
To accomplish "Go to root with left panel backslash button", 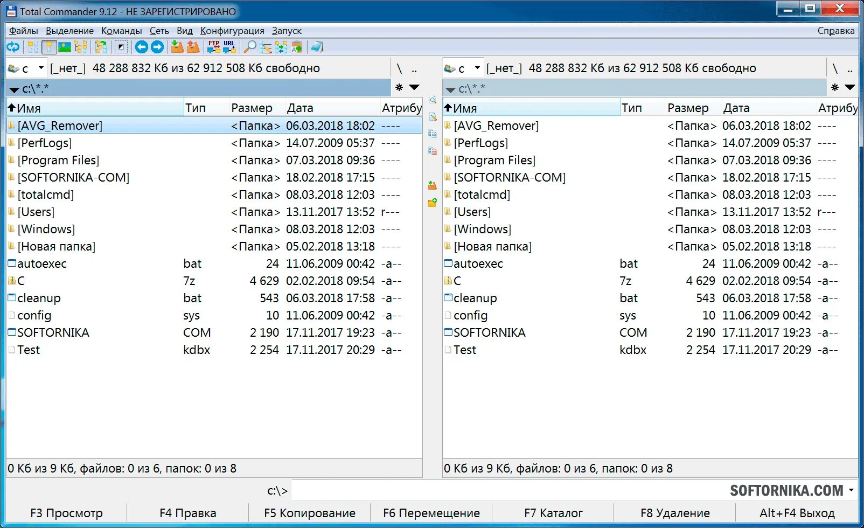I will point(399,69).
